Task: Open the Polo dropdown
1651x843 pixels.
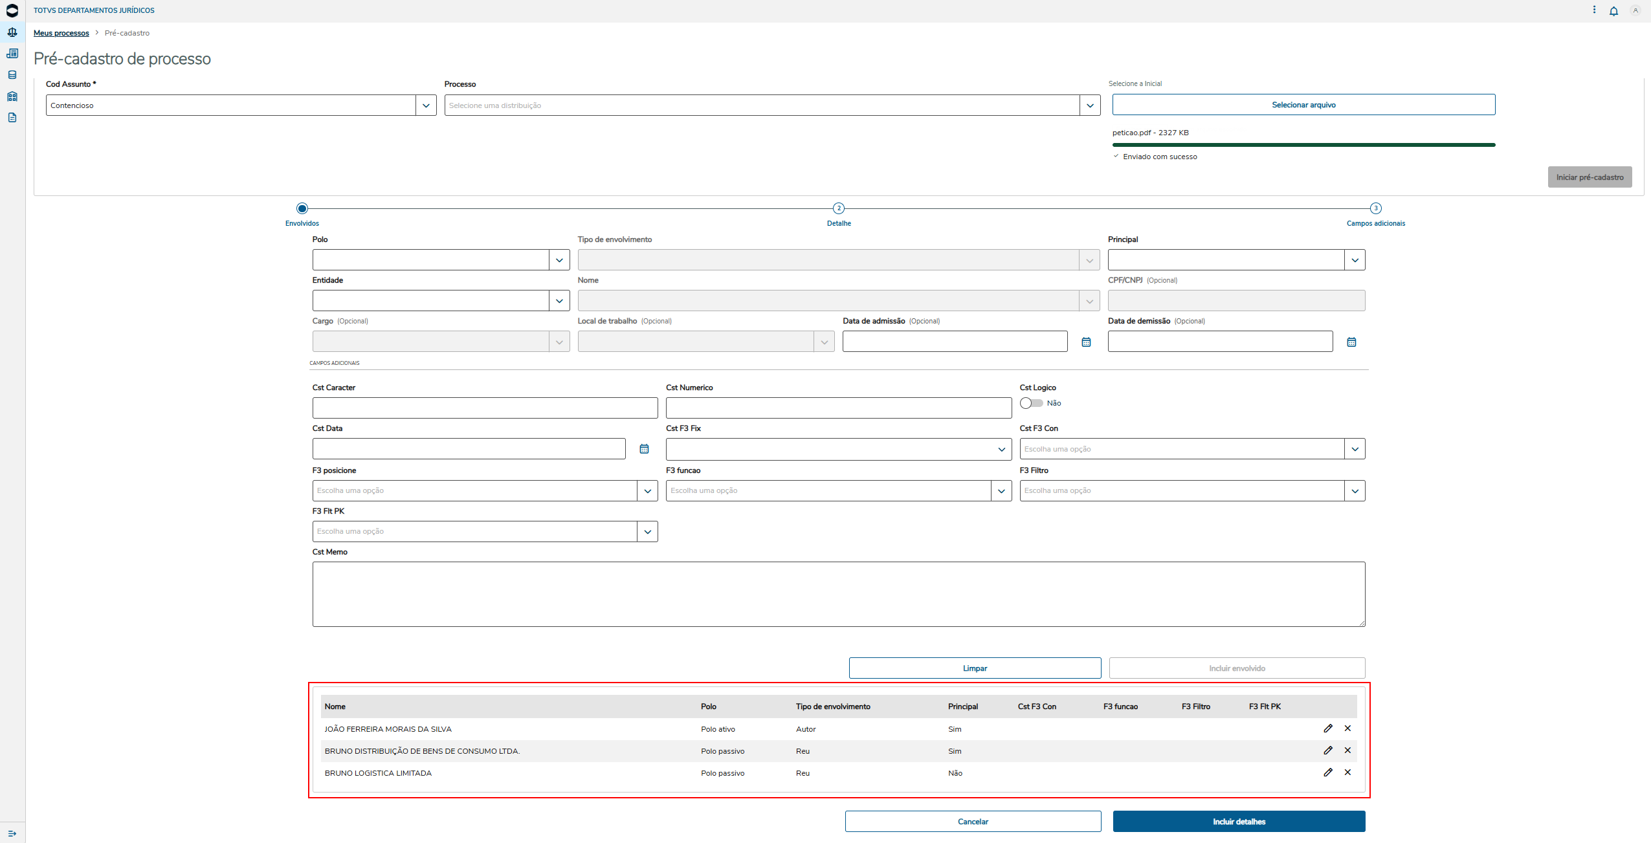Action: point(559,260)
